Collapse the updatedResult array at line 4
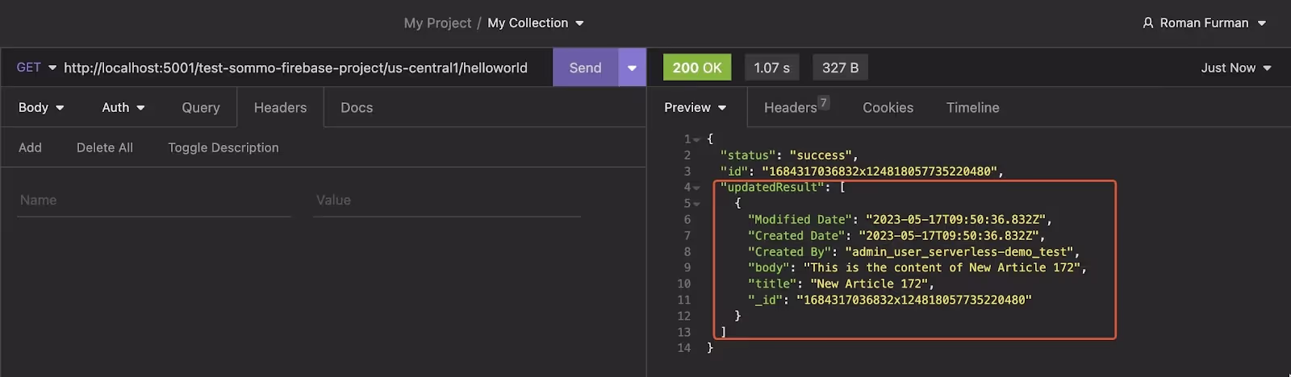The height and width of the screenshot is (377, 1291). 696,188
